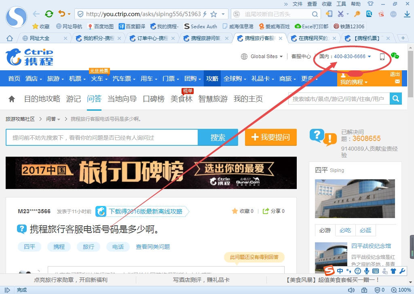Click the 查看同类问题 link
The width and height of the screenshot is (414, 294).
pyautogui.click(x=152, y=247)
